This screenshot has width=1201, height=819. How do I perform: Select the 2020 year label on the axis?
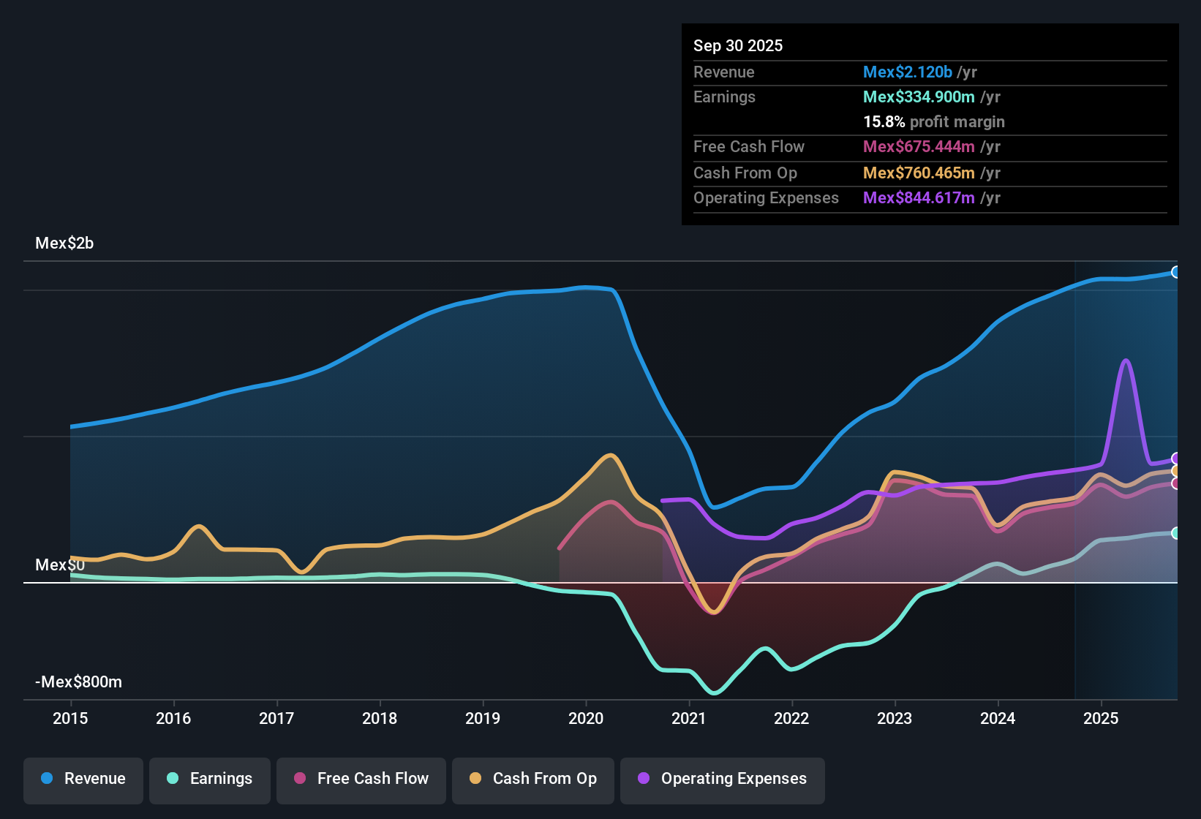(x=586, y=719)
